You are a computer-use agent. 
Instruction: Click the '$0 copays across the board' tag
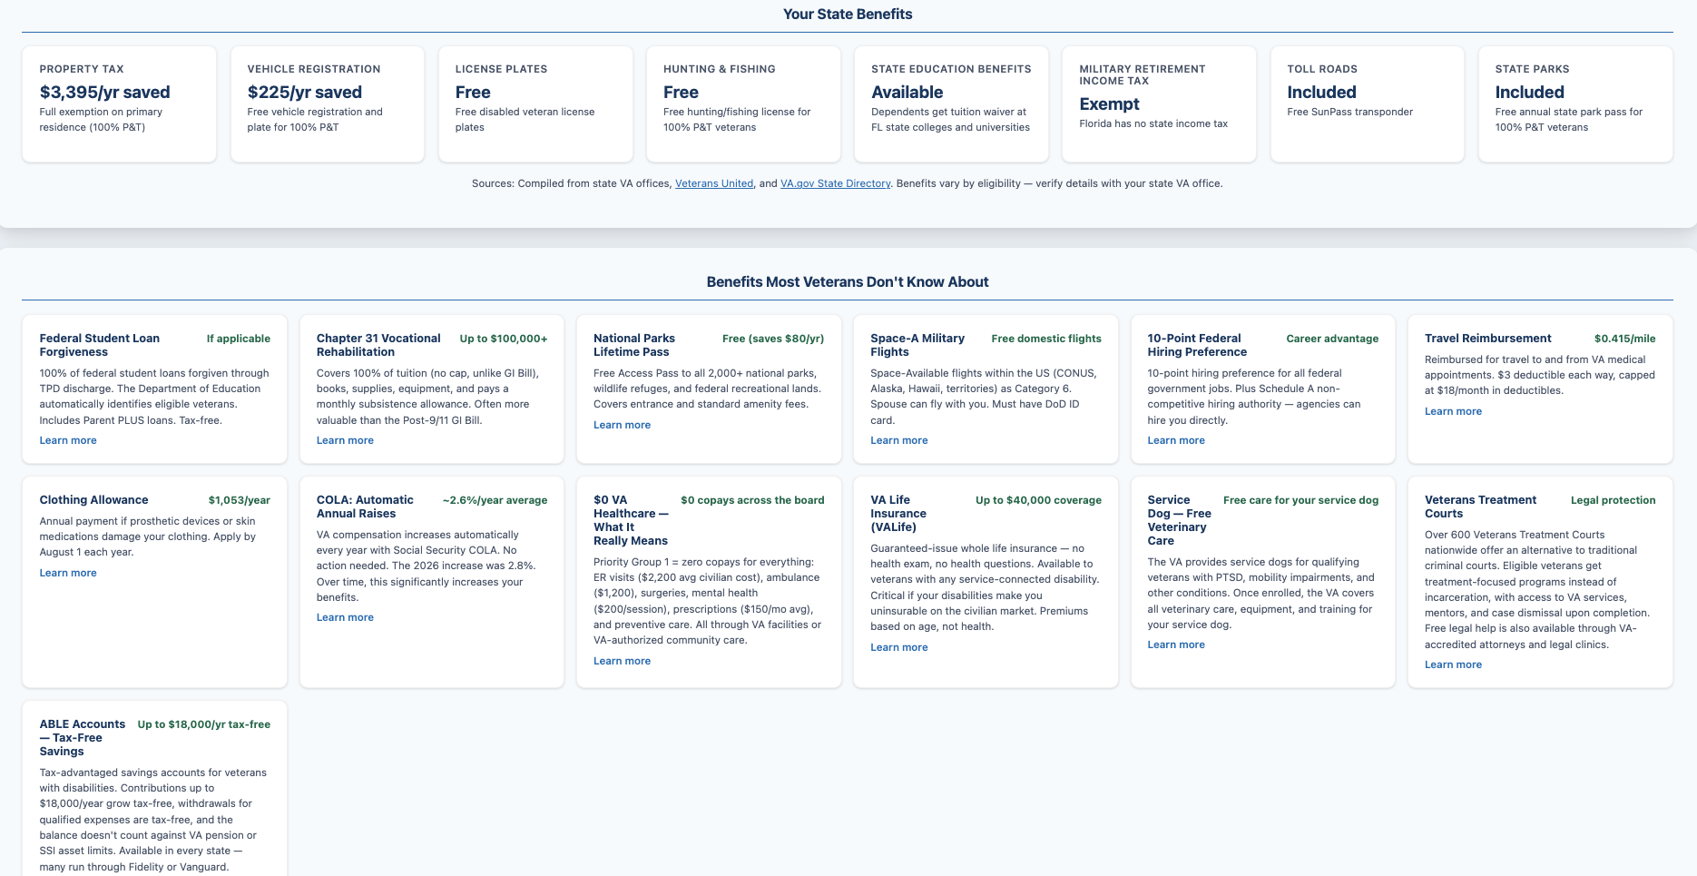(752, 500)
